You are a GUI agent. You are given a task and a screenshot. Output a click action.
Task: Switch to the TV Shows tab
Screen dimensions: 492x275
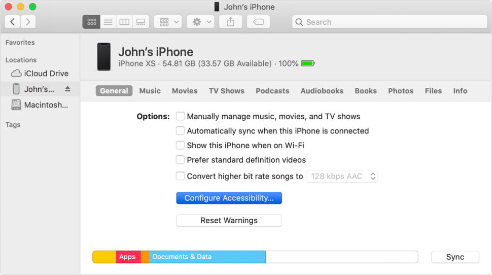[x=227, y=91]
